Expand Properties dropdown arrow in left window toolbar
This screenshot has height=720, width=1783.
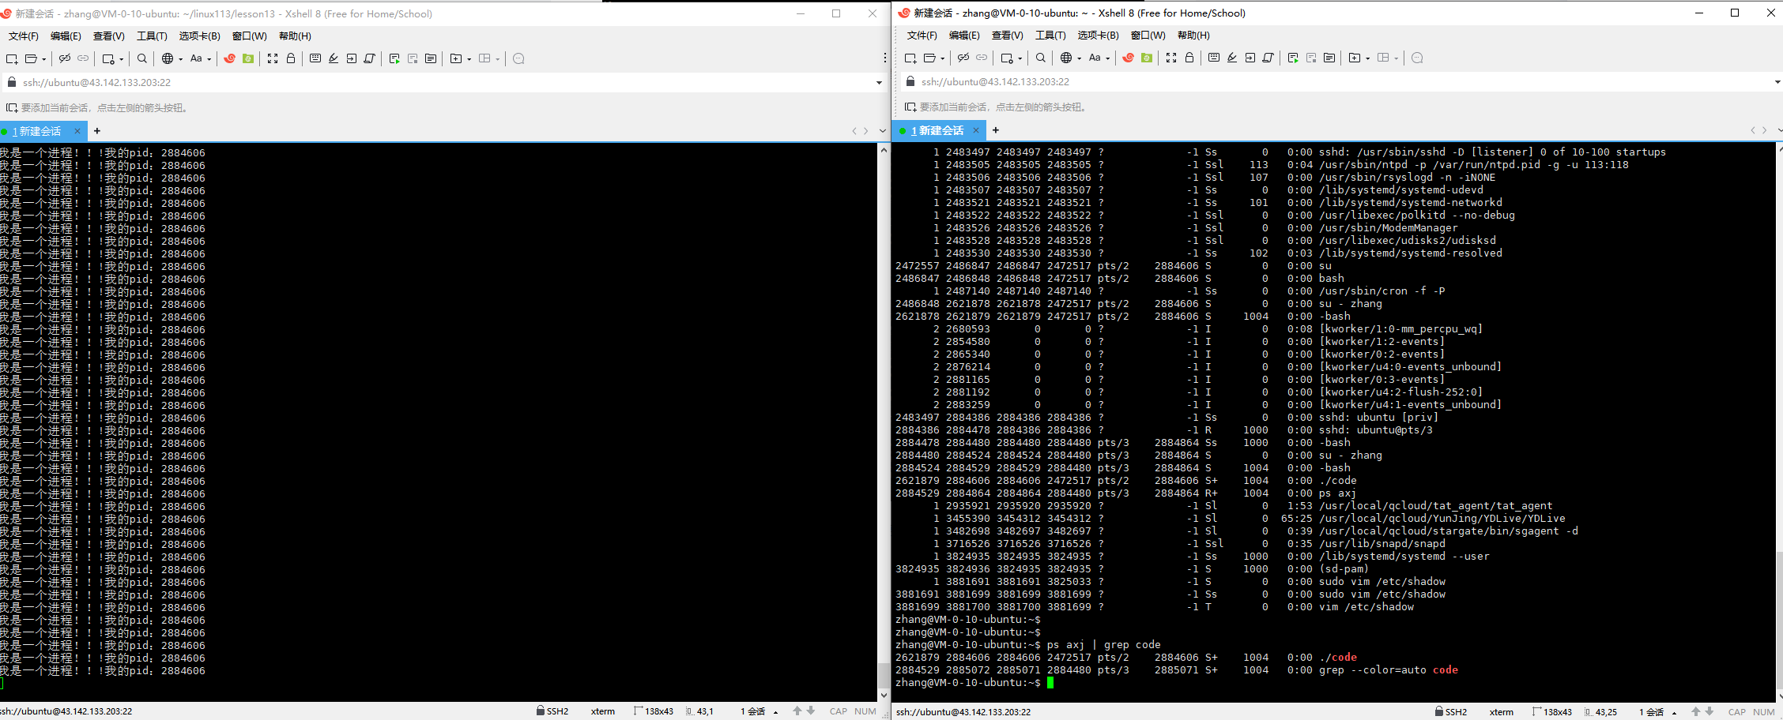[x=122, y=59]
